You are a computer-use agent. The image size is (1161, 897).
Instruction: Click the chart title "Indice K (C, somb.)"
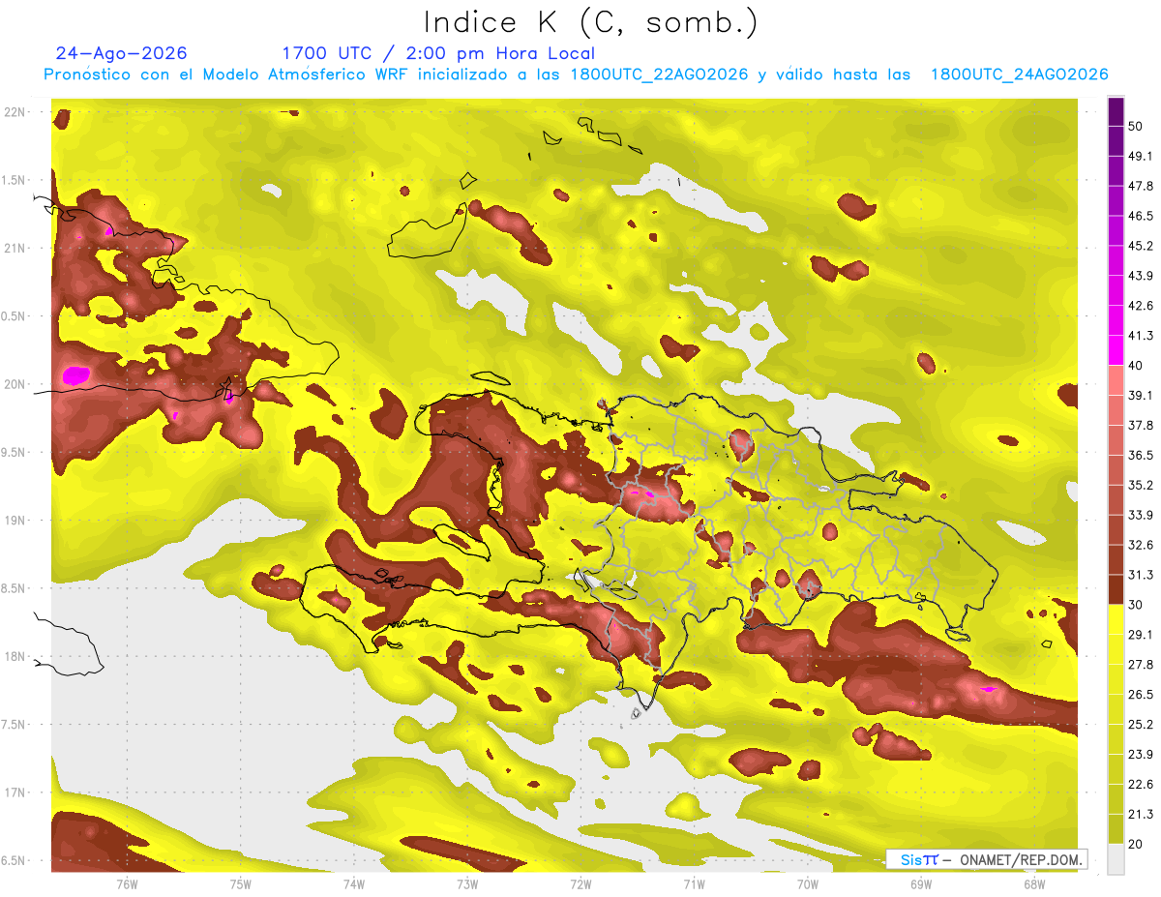[591, 22]
